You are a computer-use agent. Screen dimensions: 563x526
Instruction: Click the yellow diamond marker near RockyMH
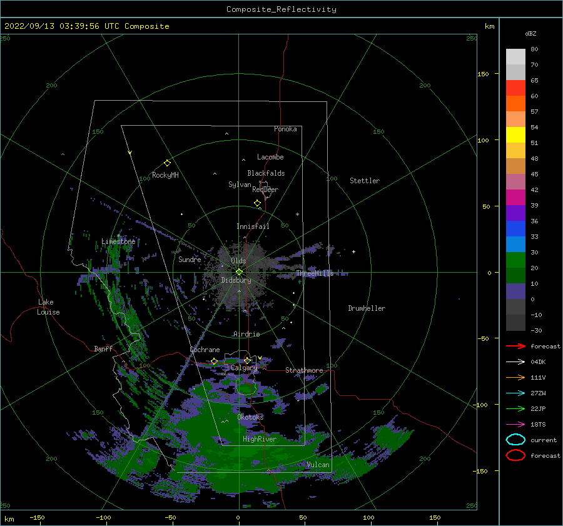pyautogui.click(x=167, y=163)
